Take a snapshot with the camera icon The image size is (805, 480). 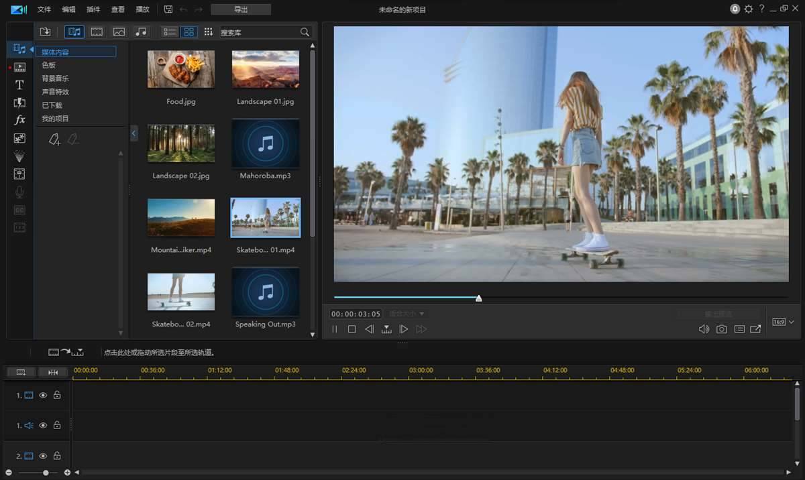coord(721,329)
